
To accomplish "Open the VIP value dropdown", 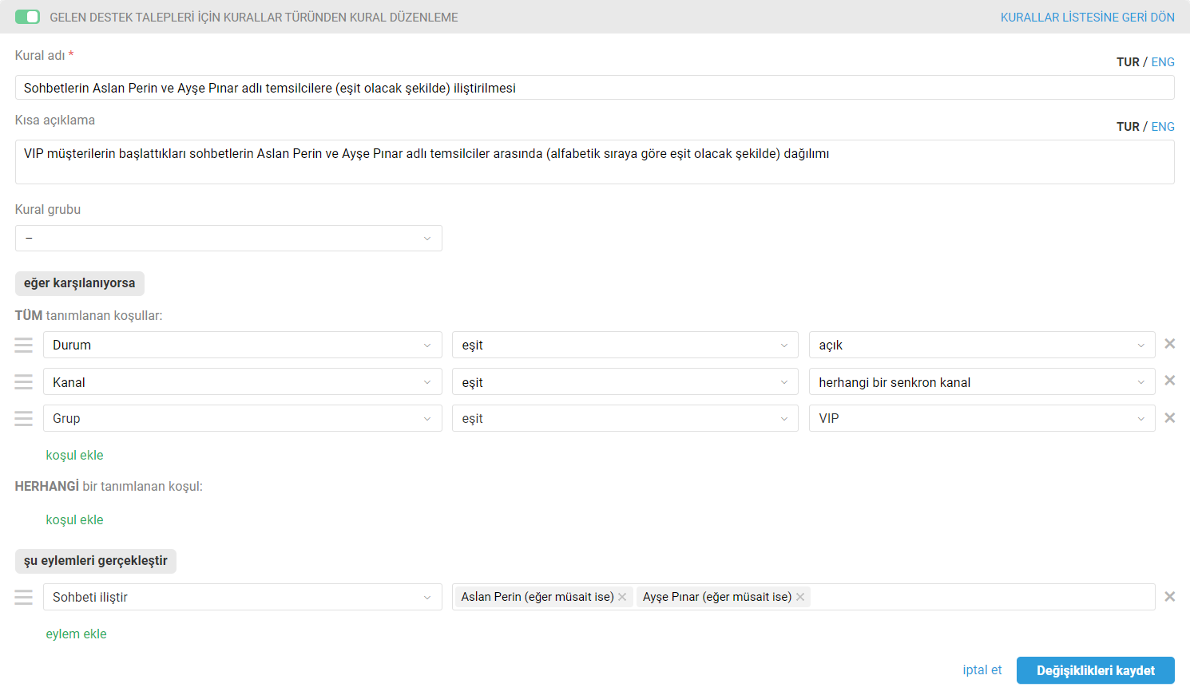I will tap(982, 418).
